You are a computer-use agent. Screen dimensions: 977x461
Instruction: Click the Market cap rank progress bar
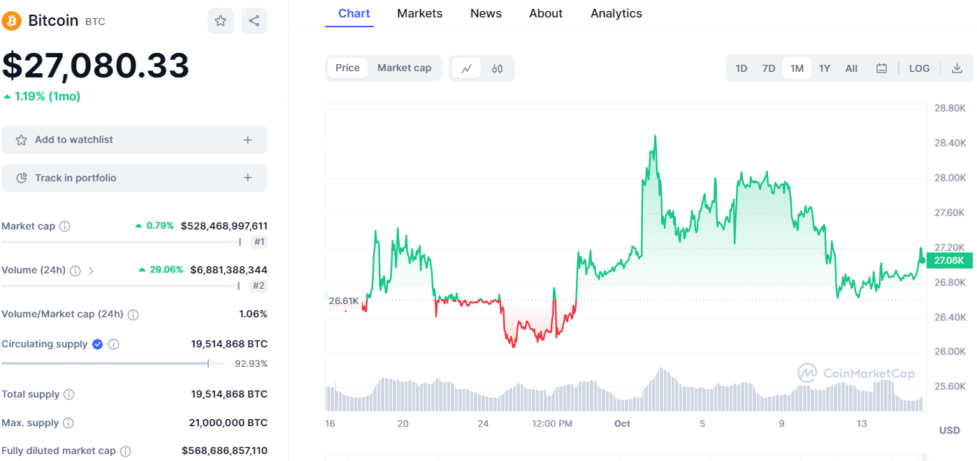[122, 242]
